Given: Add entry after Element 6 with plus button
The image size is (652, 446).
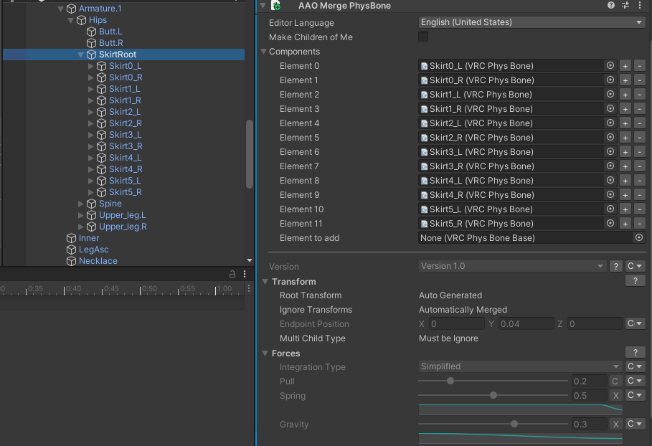Looking at the screenshot, I should pos(625,152).
